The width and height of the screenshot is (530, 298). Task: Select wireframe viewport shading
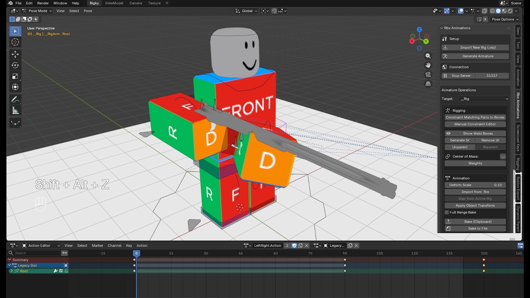(492, 11)
